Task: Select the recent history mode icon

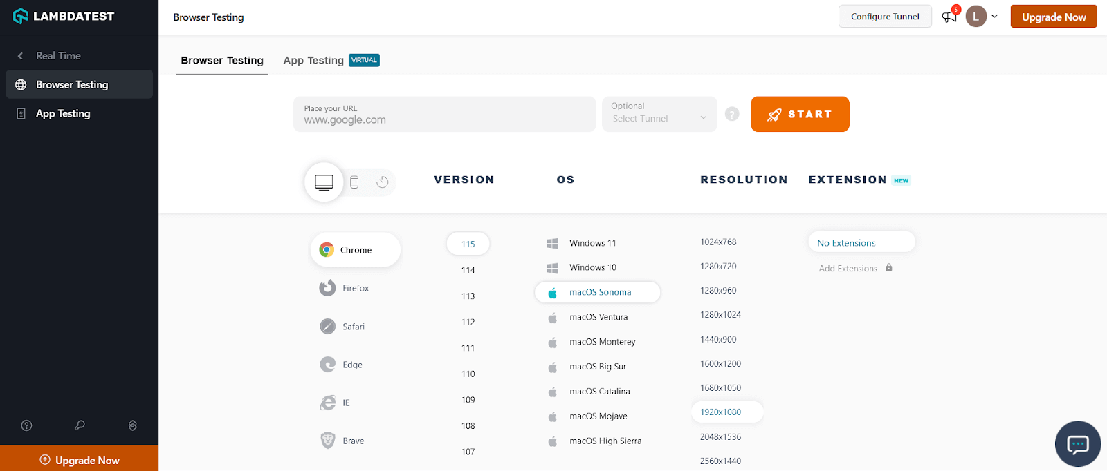Action: pos(383,182)
